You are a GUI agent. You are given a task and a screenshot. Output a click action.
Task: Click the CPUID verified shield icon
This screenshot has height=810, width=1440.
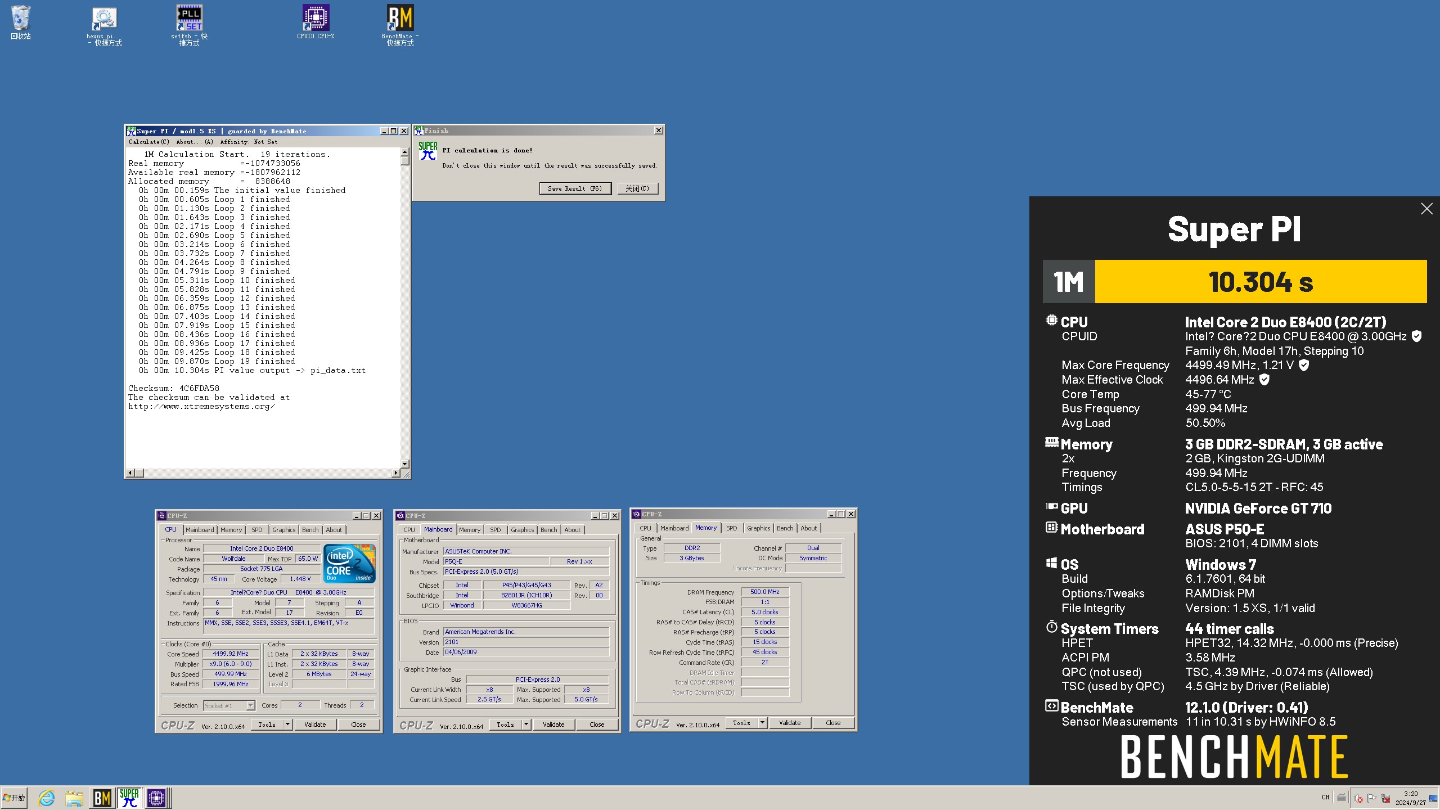1417,336
